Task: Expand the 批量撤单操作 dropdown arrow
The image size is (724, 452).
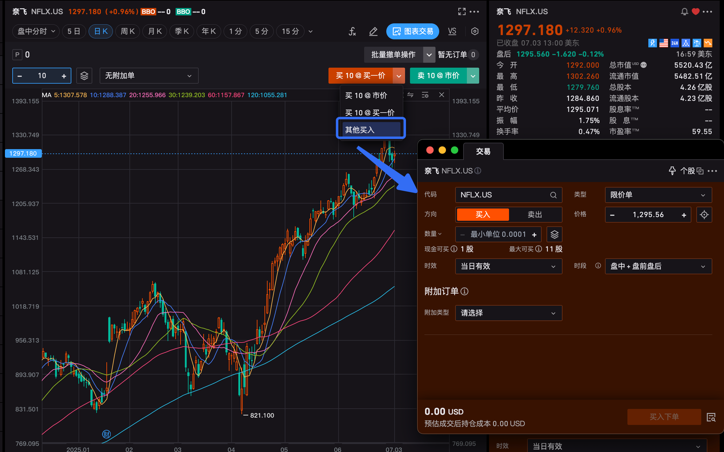Action: tap(429, 55)
